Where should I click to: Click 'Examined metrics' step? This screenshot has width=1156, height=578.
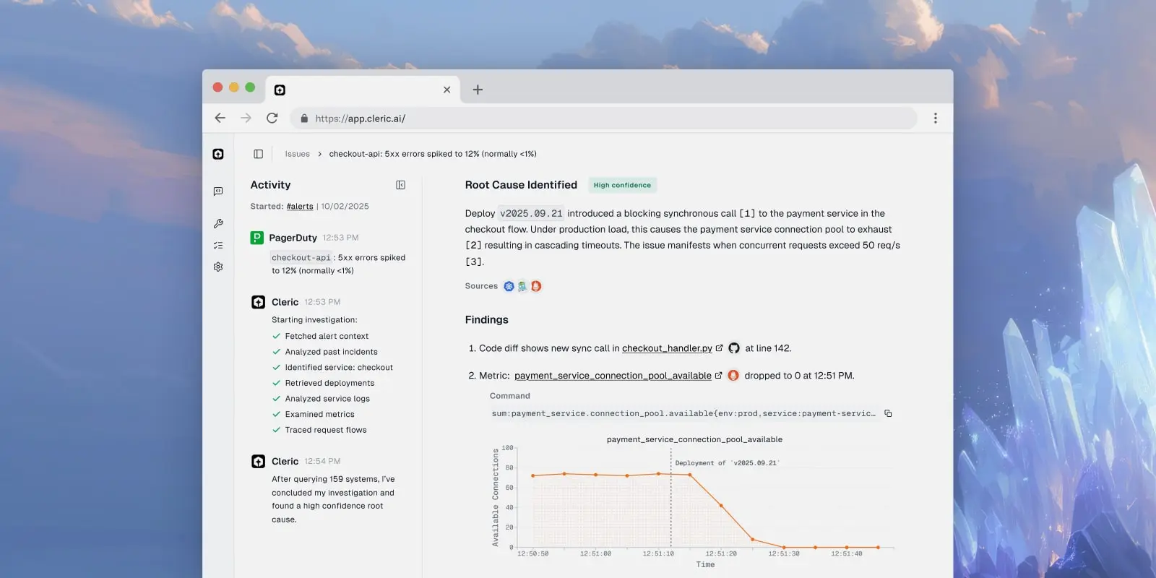[319, 415]
